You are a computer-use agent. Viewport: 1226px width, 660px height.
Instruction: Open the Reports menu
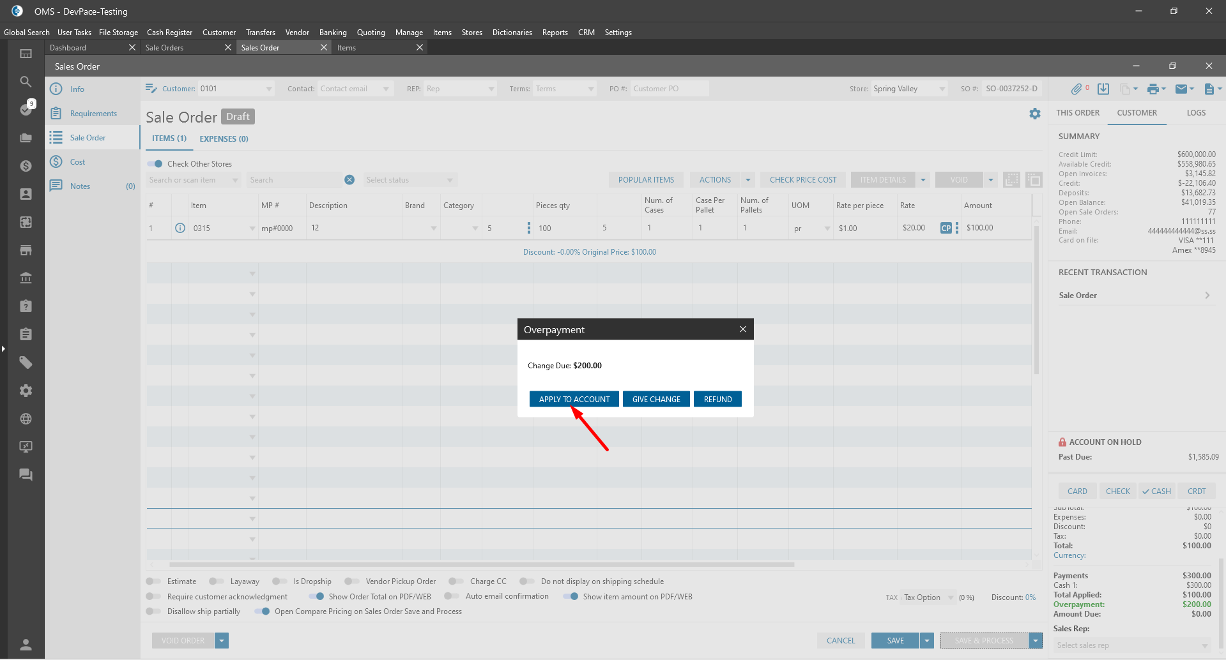[x=555, y=33]
